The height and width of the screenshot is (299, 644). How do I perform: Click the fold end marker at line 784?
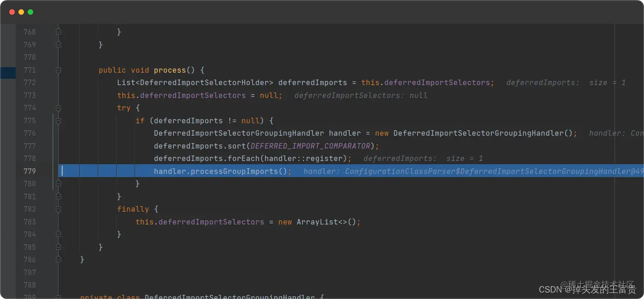point(58,234)
